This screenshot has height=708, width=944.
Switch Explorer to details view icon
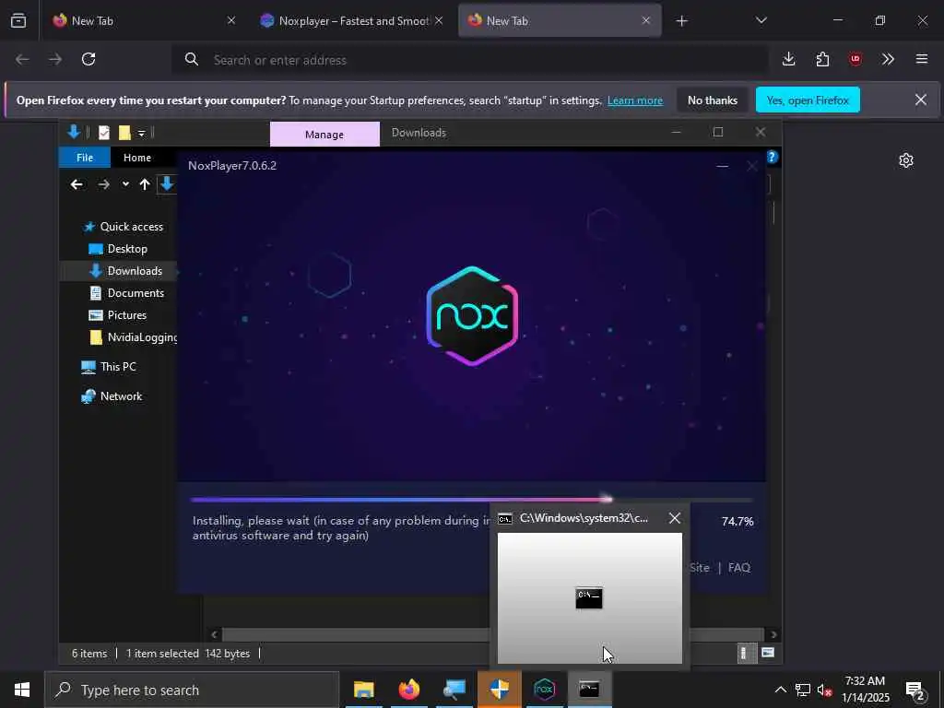click(744, 654)
